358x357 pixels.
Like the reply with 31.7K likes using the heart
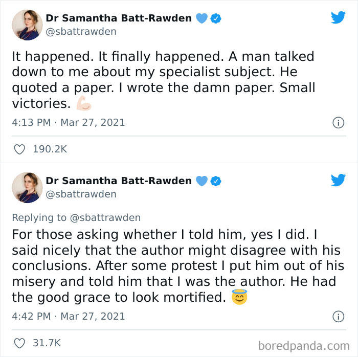(19, 343)
